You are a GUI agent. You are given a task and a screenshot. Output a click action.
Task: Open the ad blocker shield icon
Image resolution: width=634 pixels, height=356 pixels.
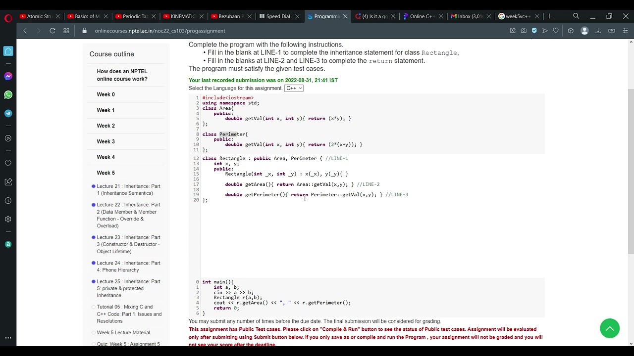point(534,31)
